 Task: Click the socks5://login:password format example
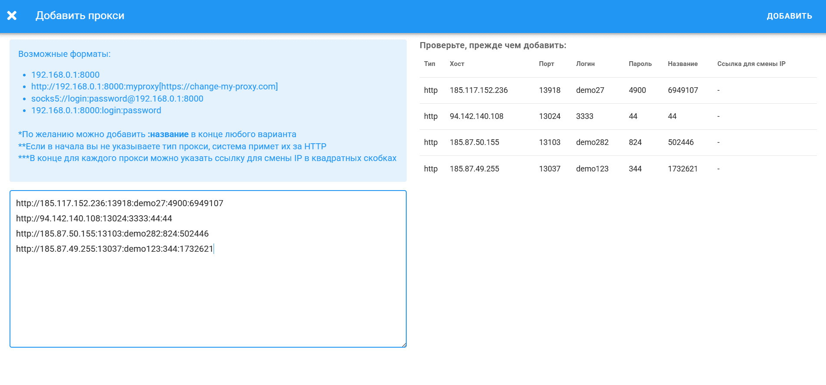[x=117, y=99]
